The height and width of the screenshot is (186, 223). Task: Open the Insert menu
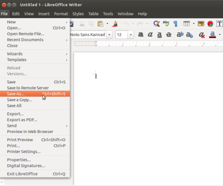pos(44,14)
